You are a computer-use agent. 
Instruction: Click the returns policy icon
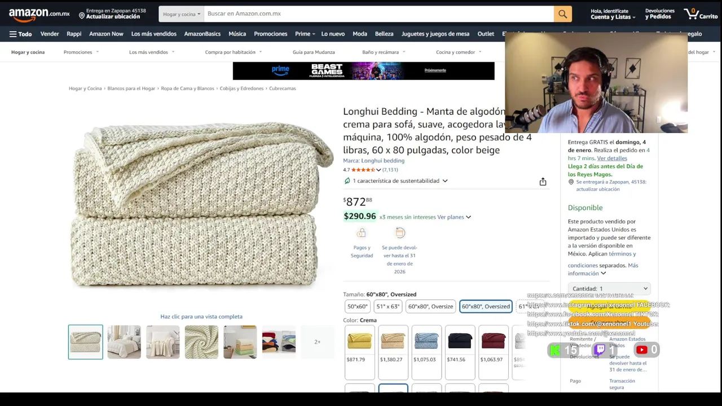(400, 233)
